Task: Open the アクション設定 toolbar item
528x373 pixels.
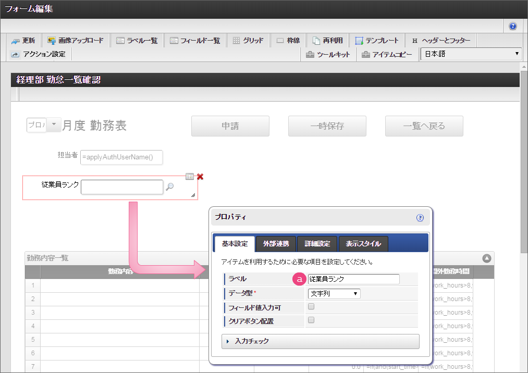Action: pyautogui.click(x=39, y=54)
